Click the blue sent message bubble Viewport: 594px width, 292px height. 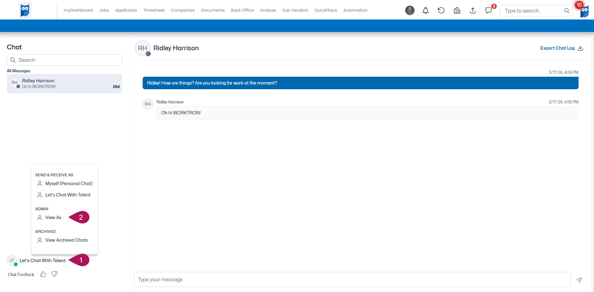(x=360, y=83)
